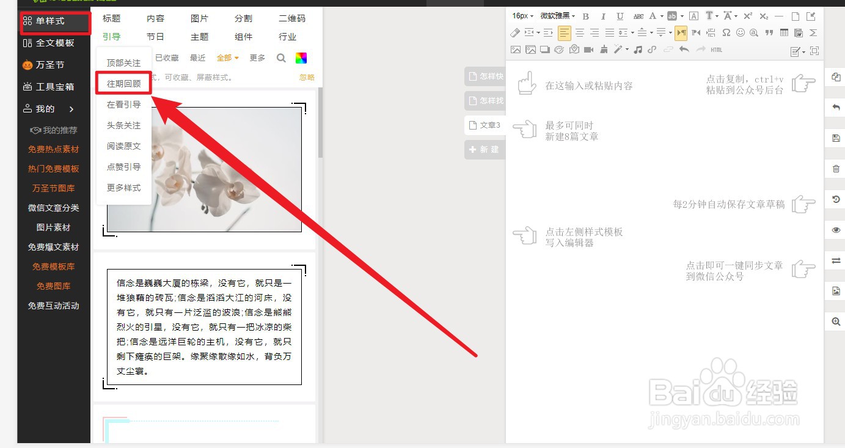Toggle the left-to-right paragraph direction button
845x448 pixels.
click(x=681, y=33)
